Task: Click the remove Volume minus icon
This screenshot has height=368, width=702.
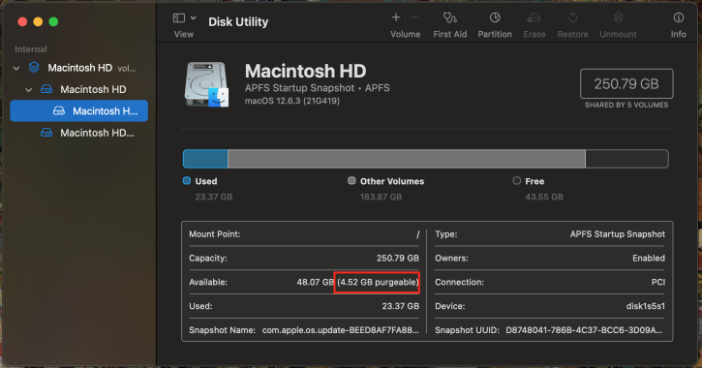Action: click(x=415, y=17)
